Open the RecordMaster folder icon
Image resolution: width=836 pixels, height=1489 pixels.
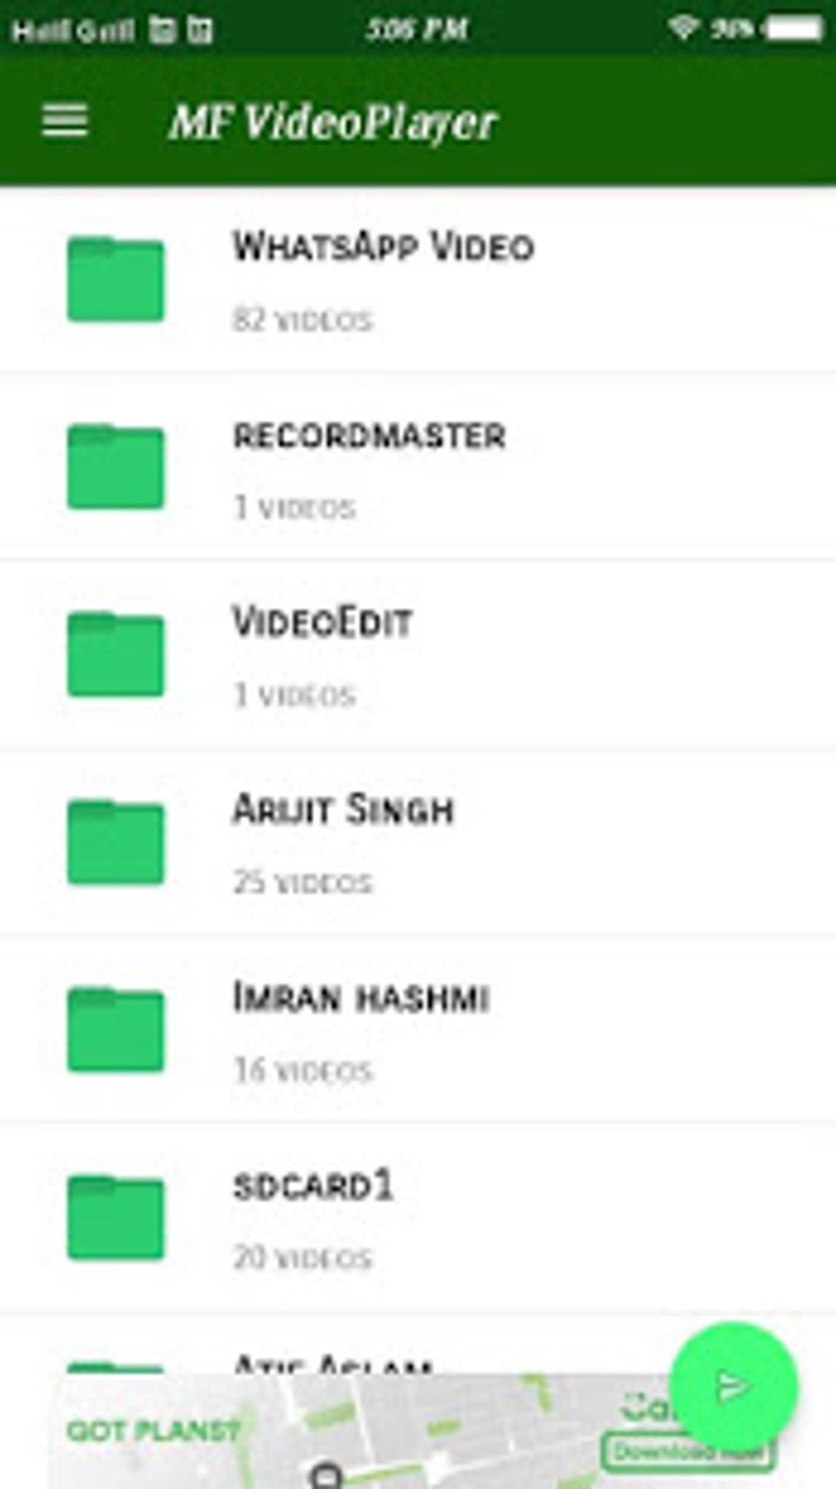pos(116,466)
